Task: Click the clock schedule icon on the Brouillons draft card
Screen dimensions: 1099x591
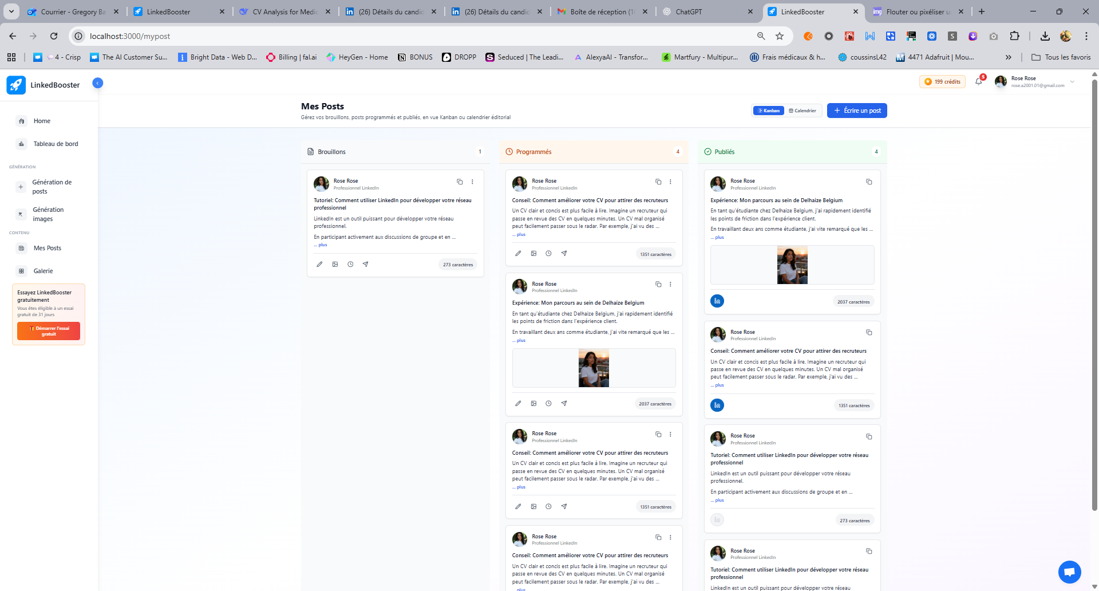Action: 350,265
